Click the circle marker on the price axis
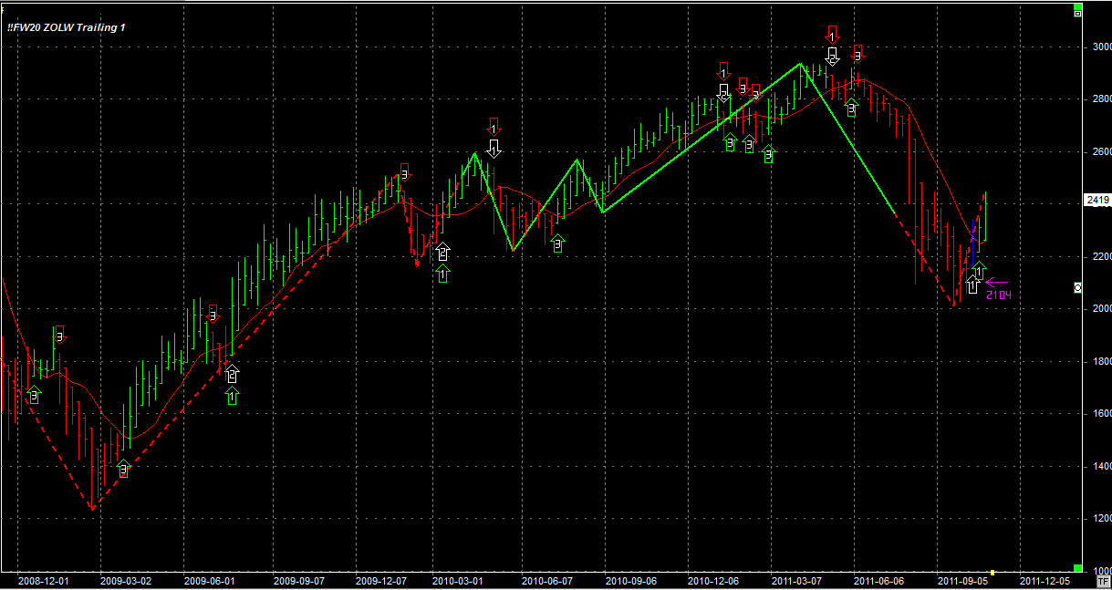Viewport: 1112px width, 590px height. (x=1077, y=287)
